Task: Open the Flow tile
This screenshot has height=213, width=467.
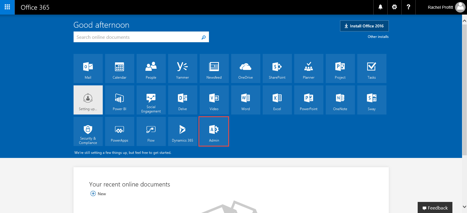Action: (151, 131)
